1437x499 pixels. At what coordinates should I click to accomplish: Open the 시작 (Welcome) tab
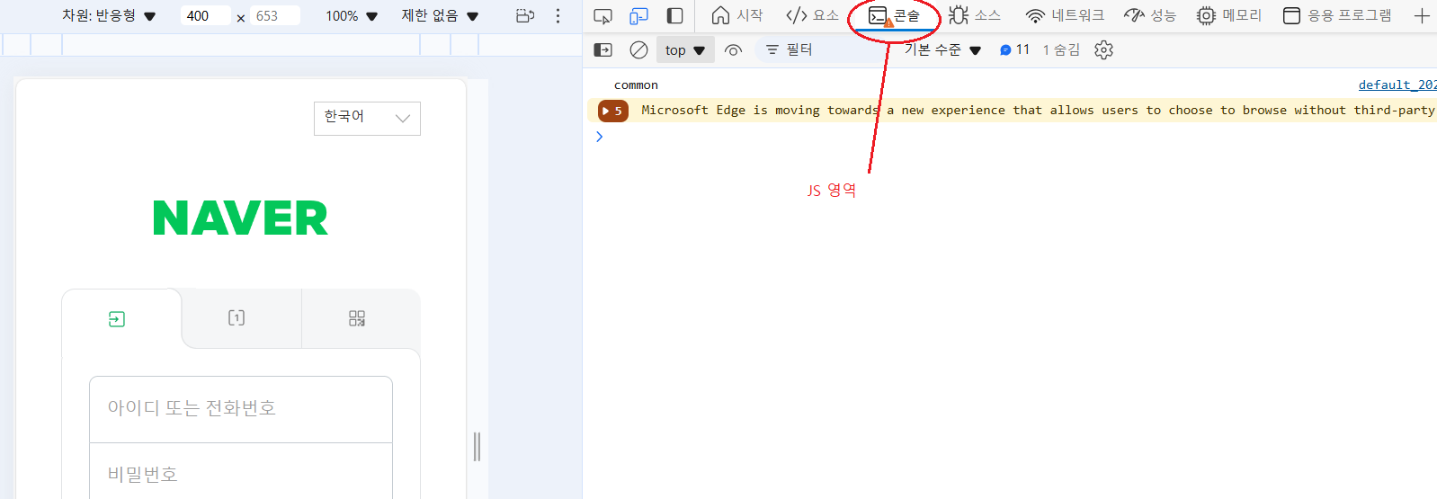point(736,15)
